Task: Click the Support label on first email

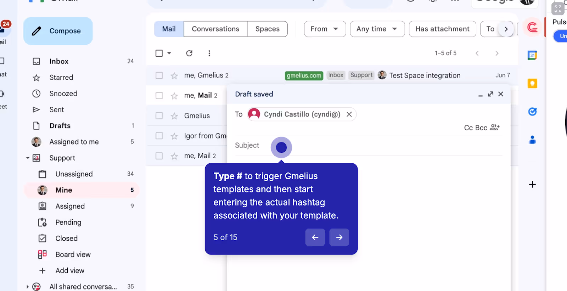Action: pyautogui.click(x=361, y=75)
